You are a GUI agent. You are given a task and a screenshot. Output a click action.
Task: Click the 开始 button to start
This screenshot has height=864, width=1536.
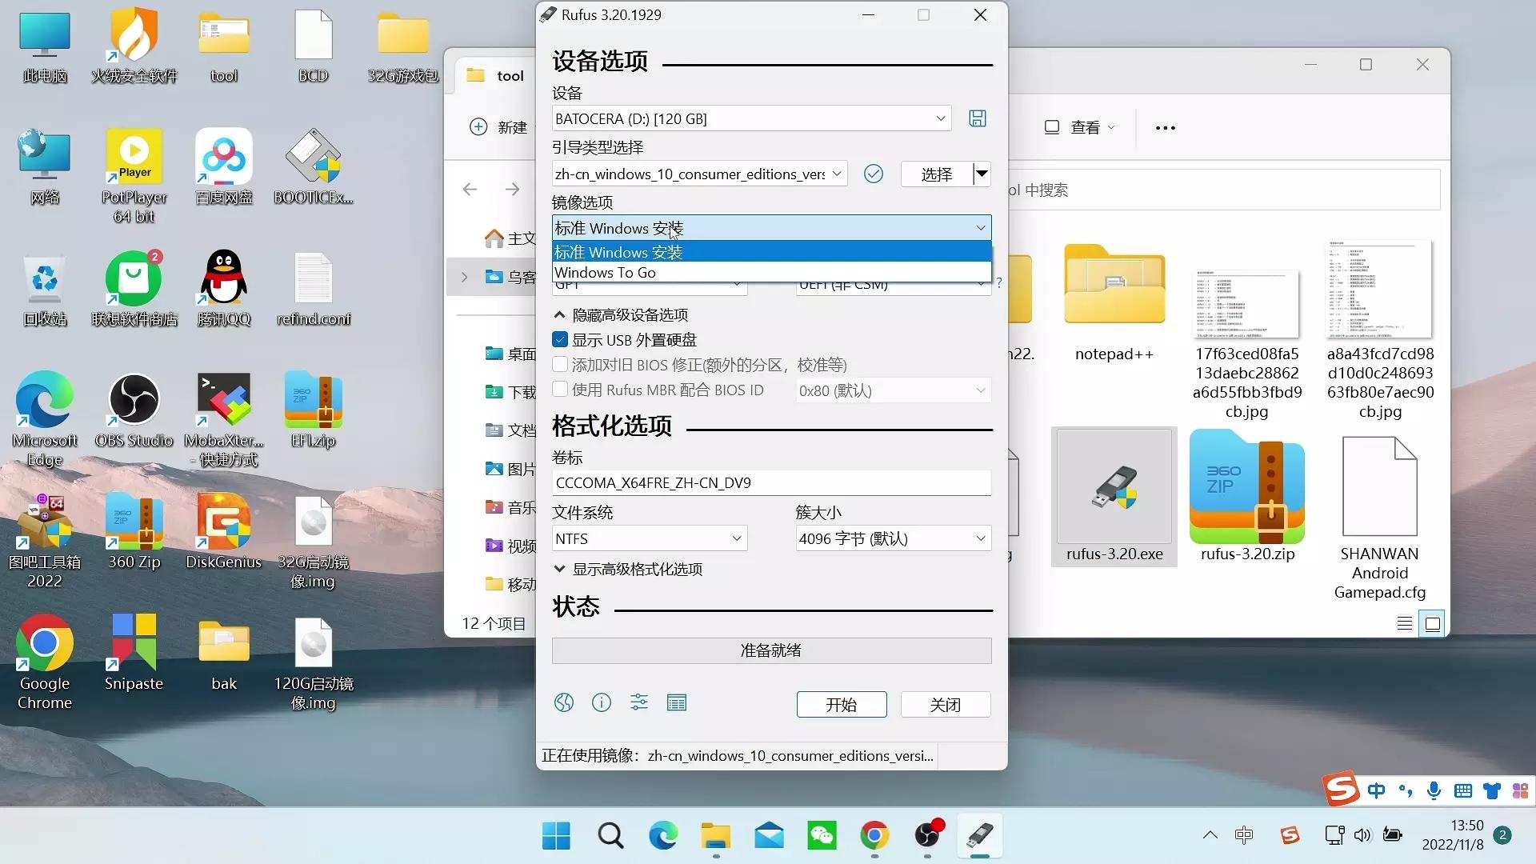841,704
